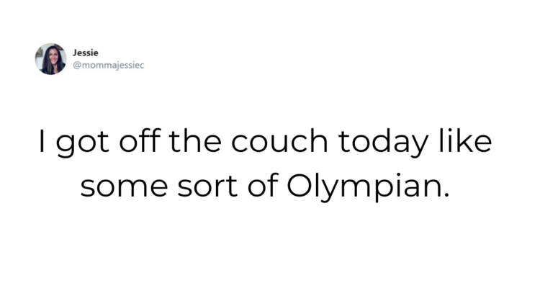540x283 pixels.
Task: Click the period after Olympian
Action: pyautogui.click(x=446, y=194)
